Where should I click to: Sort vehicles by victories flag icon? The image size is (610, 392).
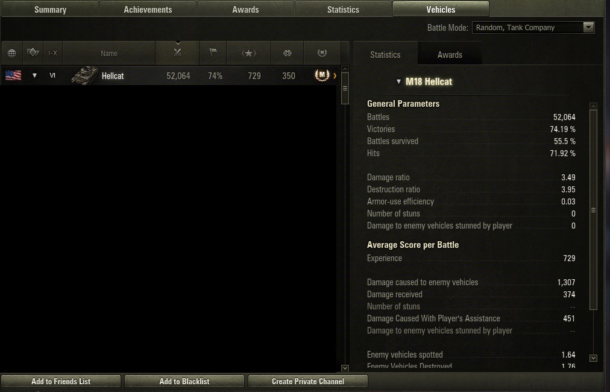(213, 52)
